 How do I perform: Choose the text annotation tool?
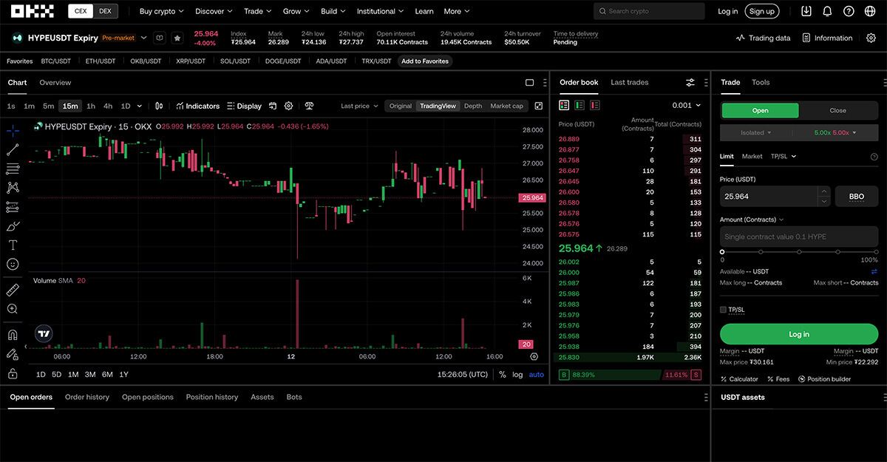tap(13, 245)
